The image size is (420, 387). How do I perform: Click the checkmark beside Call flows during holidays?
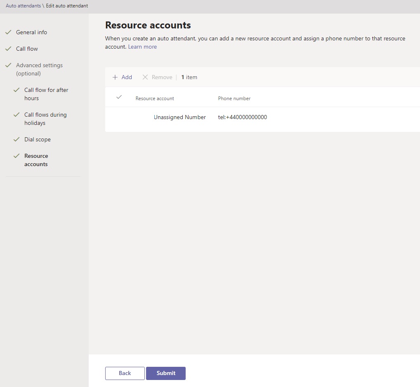pyautogui.click(x=17, y=115)
